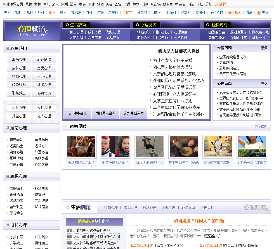Screen dimensions: 274x249
Task: Open 性格测试 under 心理测试
Action: 181,38
